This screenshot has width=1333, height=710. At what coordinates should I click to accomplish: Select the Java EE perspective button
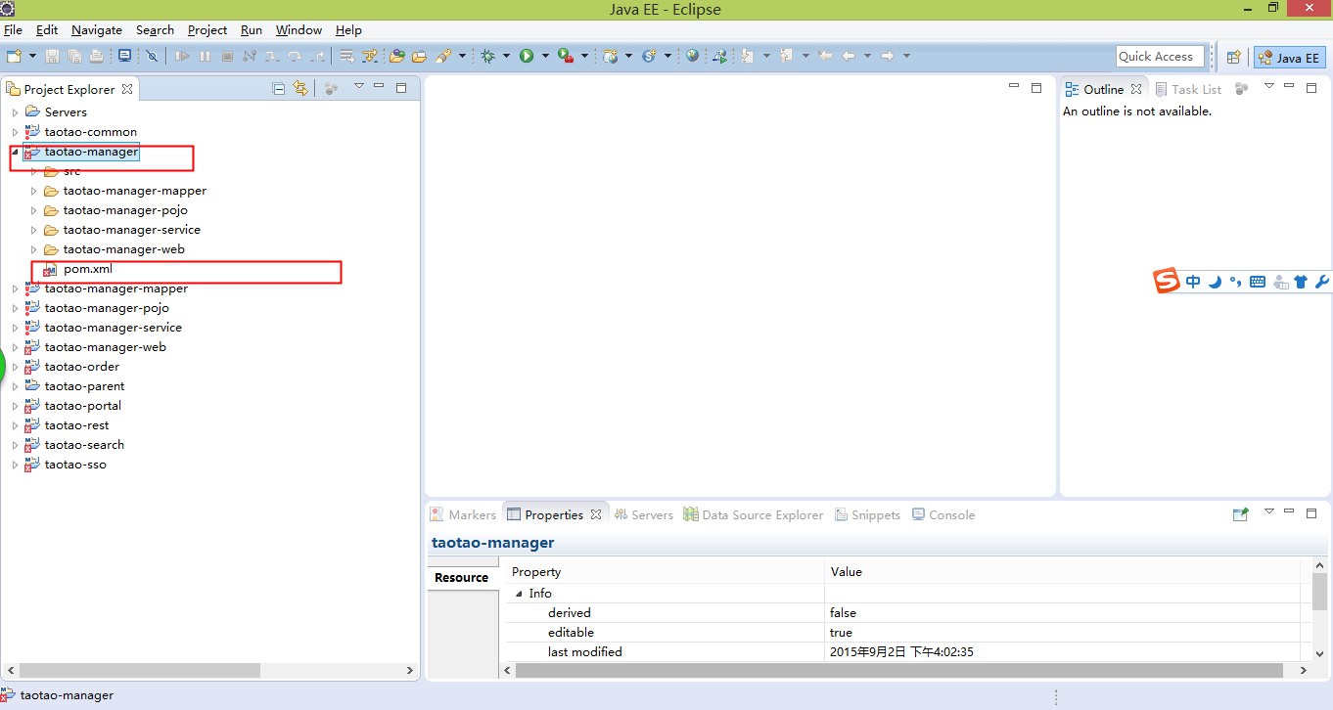click(1290, 57)
